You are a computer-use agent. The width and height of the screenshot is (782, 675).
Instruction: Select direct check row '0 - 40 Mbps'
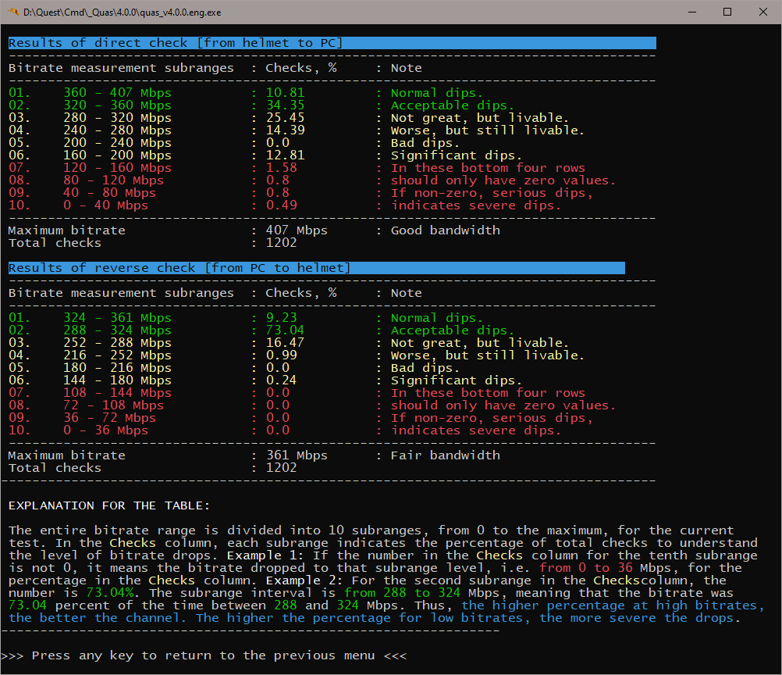pos(285,205)
